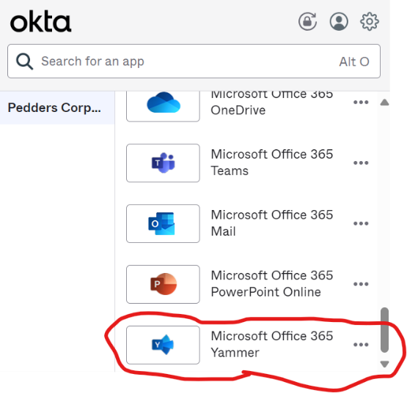Click the scrollbar up arrow
The width and height of the screenshot is (407, 393).
click(384, 102)
